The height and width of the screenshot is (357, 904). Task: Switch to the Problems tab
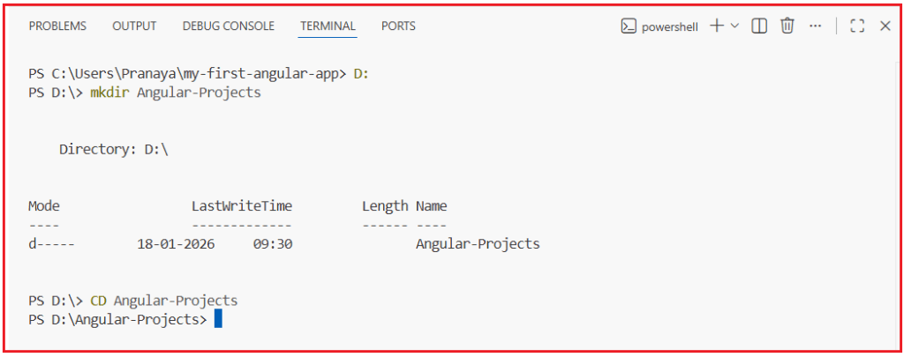tap(57, 26)
